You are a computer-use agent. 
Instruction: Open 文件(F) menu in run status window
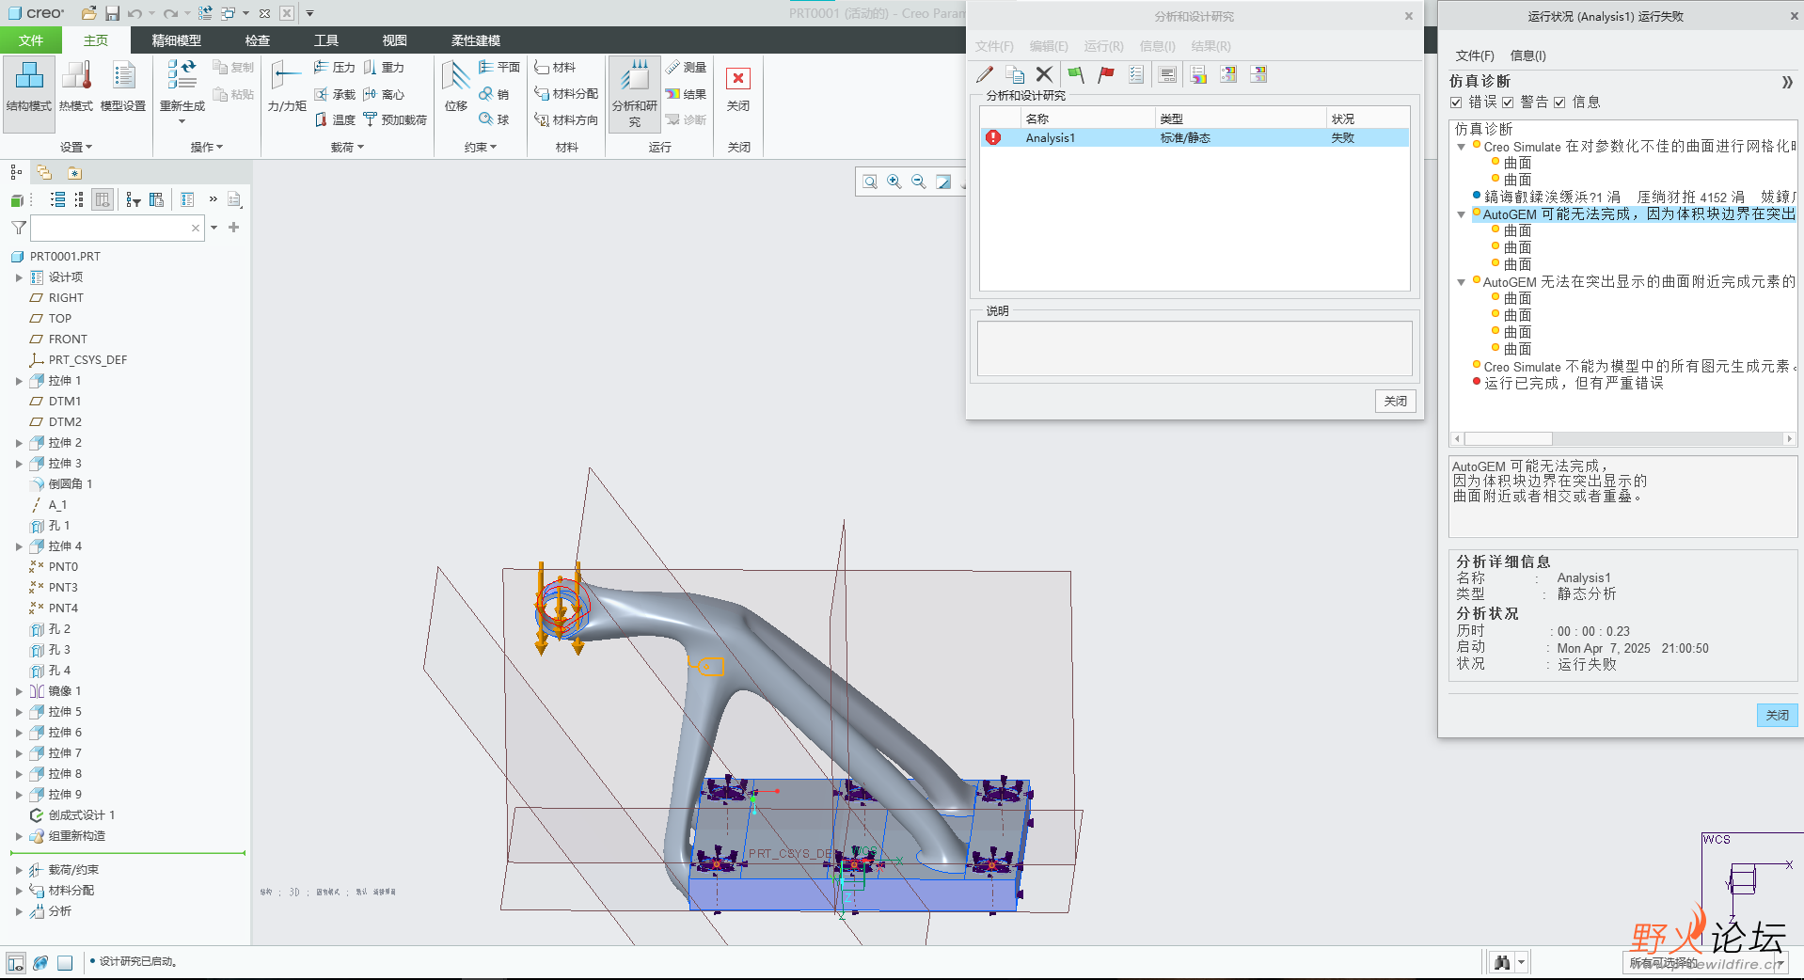tap(1474, 55)
